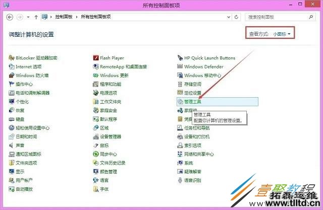
Task: Open the 用户帐户 people icon
Action: pos(11,180)
